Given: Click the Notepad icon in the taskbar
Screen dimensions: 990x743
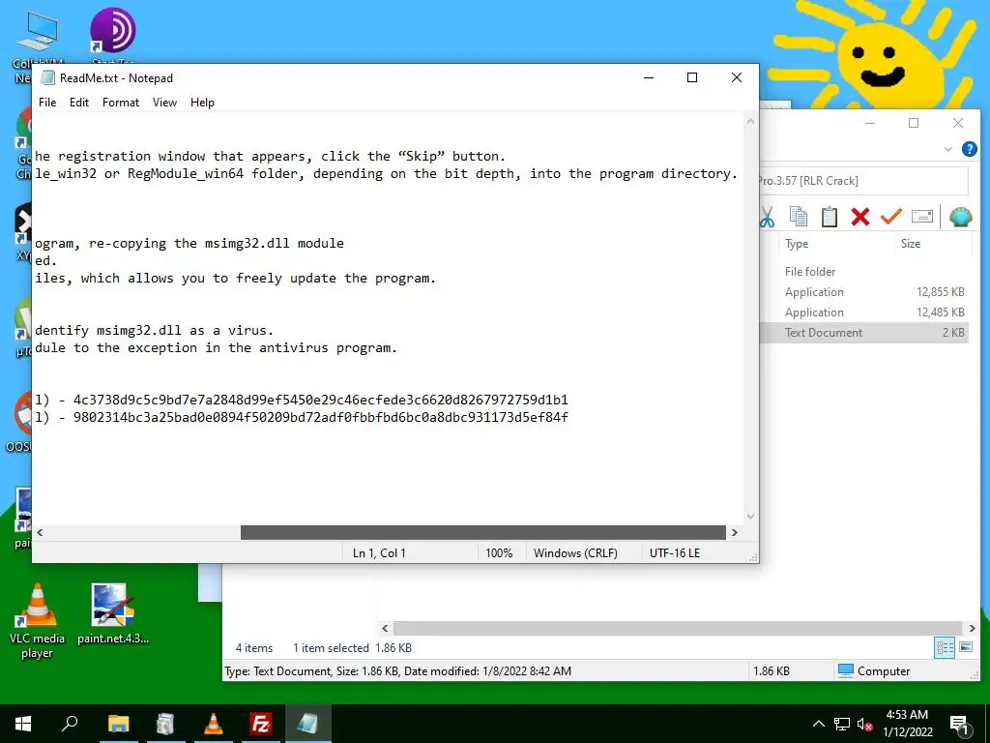Looking at the screenshot, I should (308, 724).
